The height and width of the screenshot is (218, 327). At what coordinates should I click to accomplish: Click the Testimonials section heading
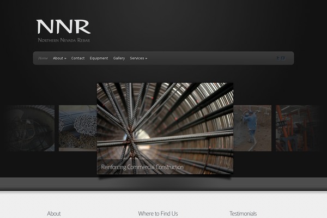(x=243, y=214)
